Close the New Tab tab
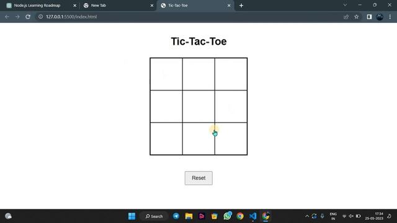Image resolution: width=397 pixels, height=223 pixels. pos(151,6)
